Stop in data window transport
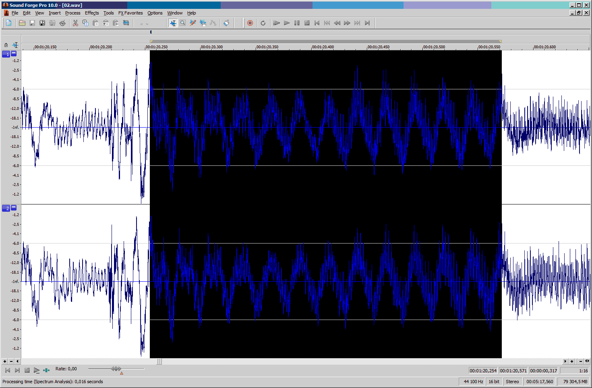Image resolution: width=592 pixels, height=388 pixels. (x=27, y=370)
